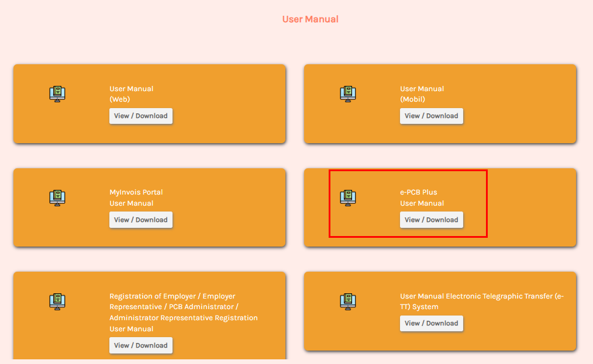Image resolution: width=593 pixels, height=364 pixels.
Task: Select the MyInvois Portal book-screen graphic
Action: 57,197
